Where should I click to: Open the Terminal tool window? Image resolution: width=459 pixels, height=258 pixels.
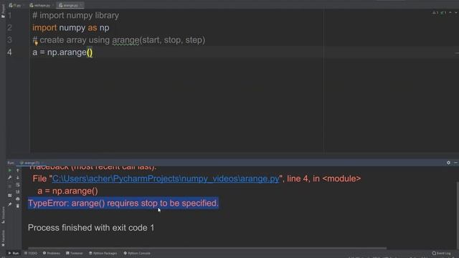(75, 253)
